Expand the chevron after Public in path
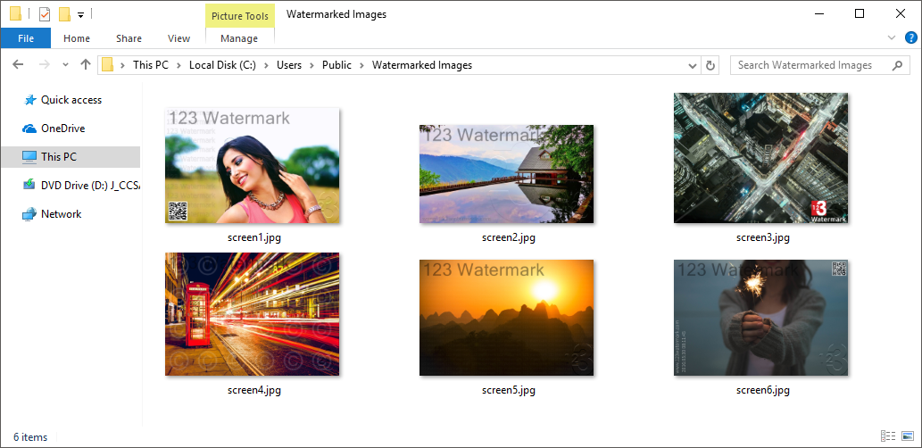 pos(361,65)
